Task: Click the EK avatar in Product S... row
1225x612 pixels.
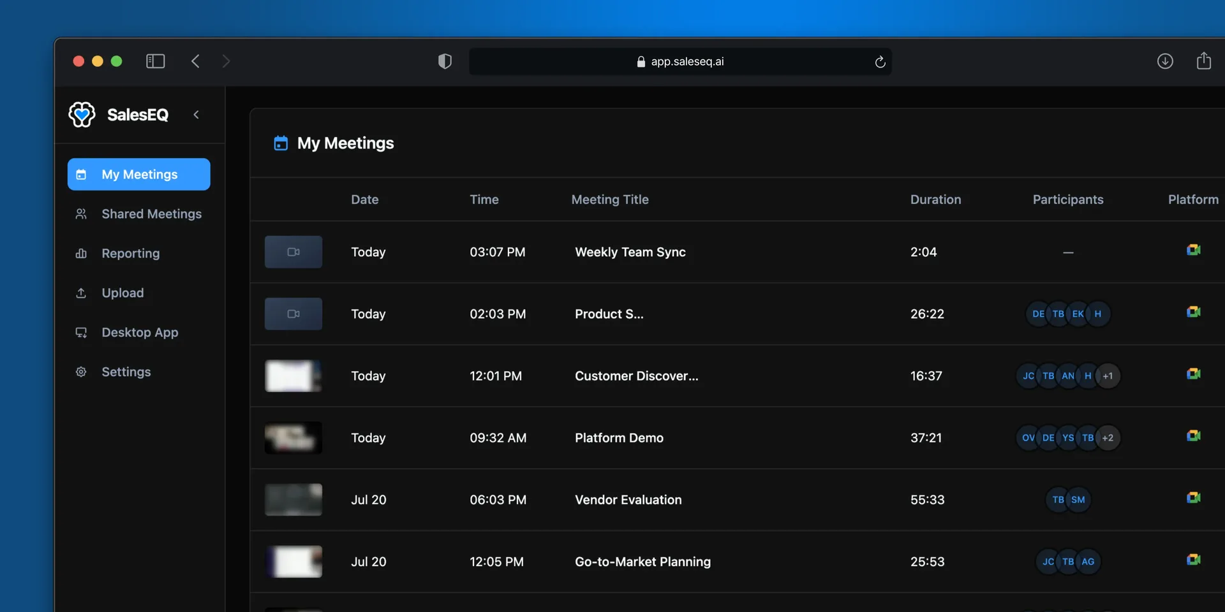Action: coord(1078,314)
